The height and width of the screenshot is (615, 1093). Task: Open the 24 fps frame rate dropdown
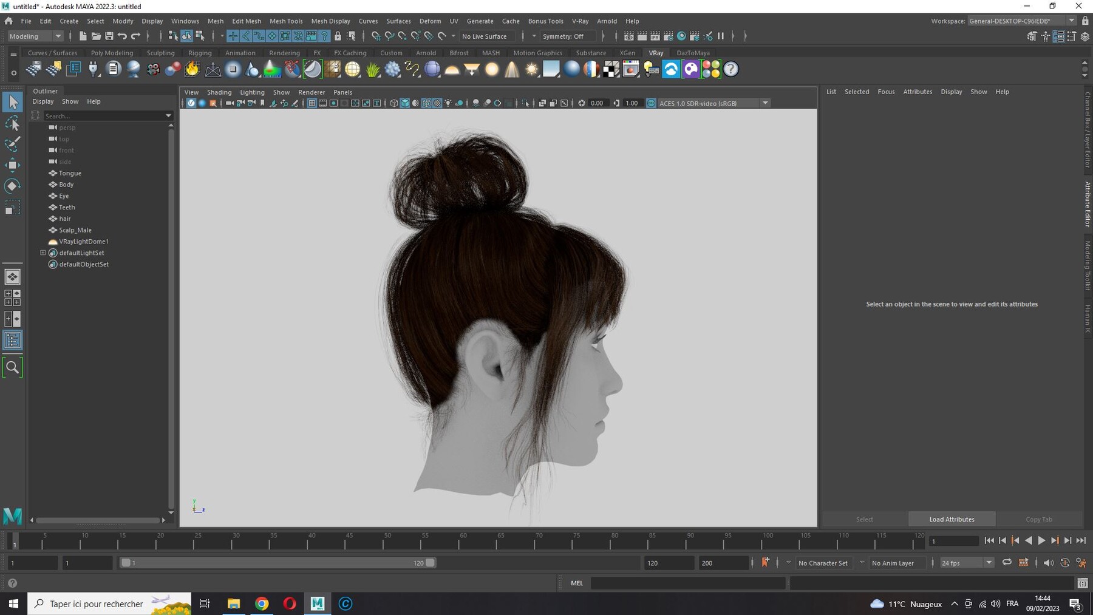[967, 563]
